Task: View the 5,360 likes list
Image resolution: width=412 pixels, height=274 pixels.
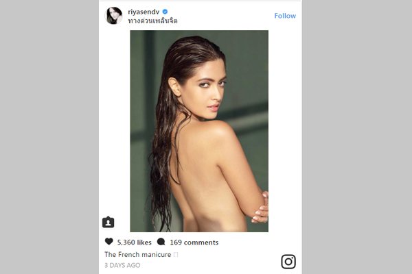Action: tap(135, 242)
